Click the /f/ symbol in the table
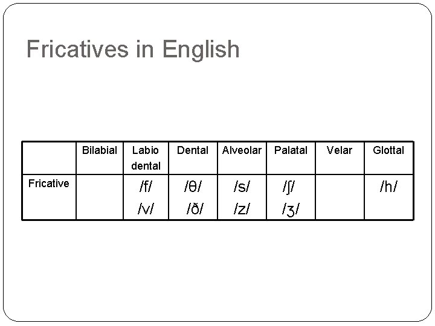Image resolution: width=435 pixels, height=326 pixels. (x=146, y=187)
